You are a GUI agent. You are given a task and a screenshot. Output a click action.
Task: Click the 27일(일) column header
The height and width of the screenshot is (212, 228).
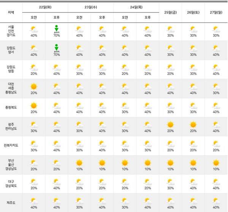[216, 12]
